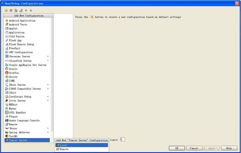Viewport: 241px width, 153px height.
Task: Expand the Jetty Server submenu arrow
Action: tap(48, 101)
